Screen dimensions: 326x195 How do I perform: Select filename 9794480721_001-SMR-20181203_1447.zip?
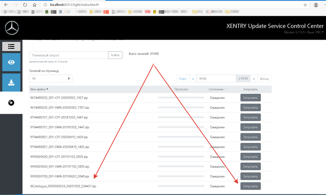[x=60, y=127]
